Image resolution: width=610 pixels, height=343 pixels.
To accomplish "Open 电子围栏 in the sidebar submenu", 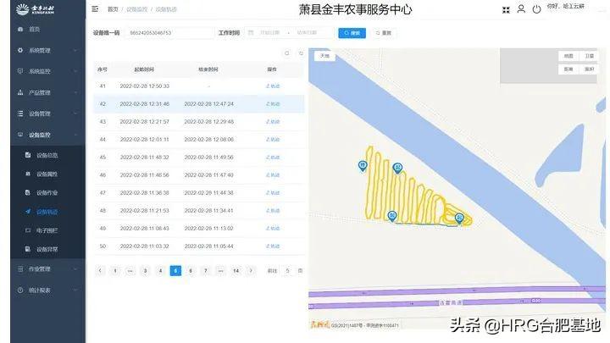I will [47, 230].
